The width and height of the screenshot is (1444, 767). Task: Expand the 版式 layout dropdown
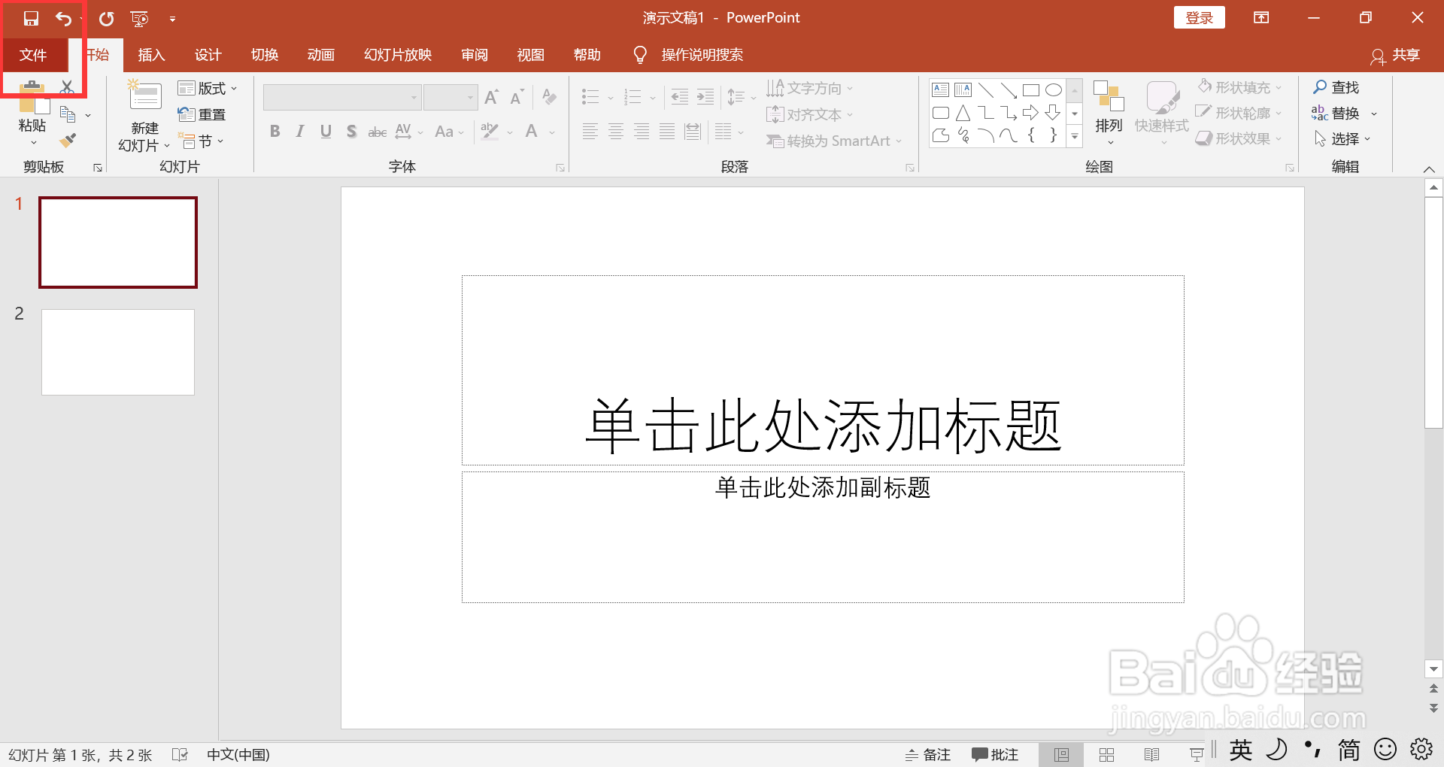point(208,88)
